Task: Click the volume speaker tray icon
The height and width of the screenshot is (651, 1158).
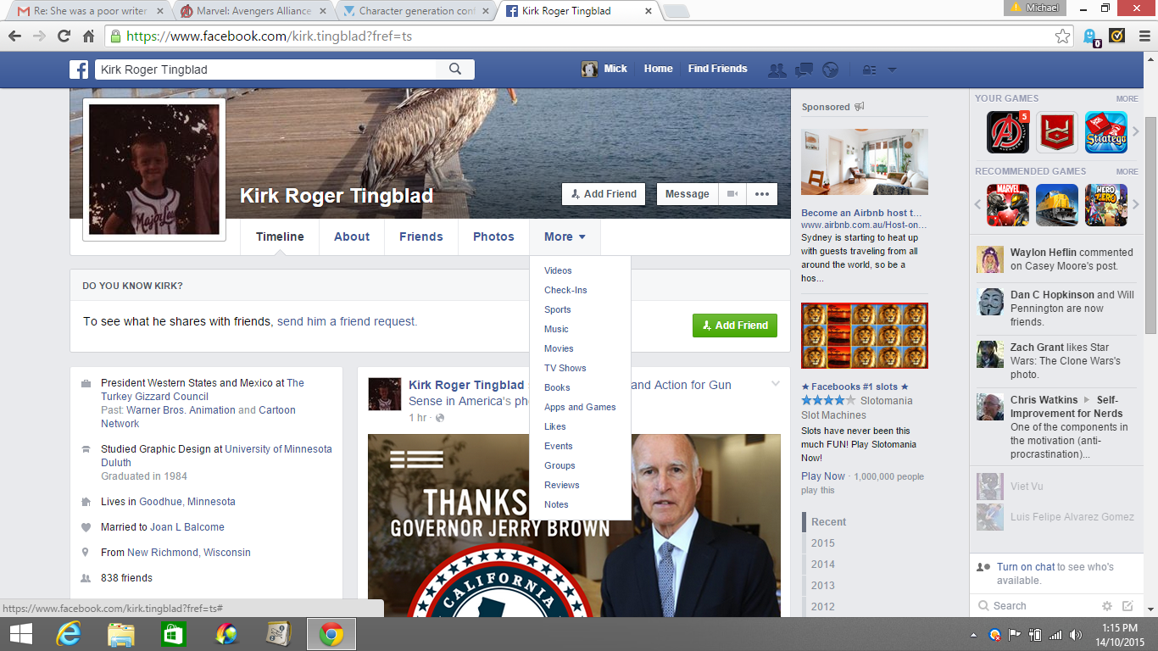Action: click(1076, 635)
